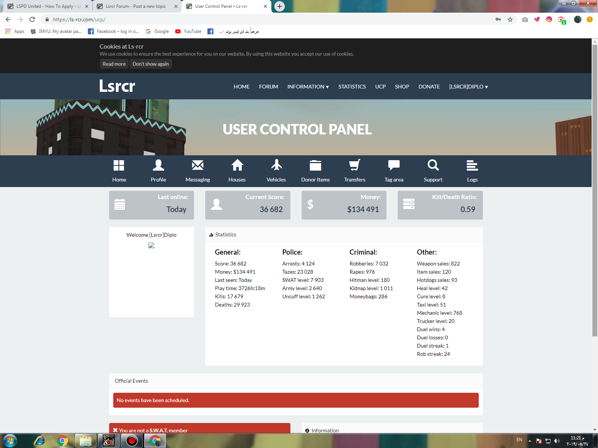
Task: Launch Internet Explorer from the taskbar
Action: (x=39, y=441)
